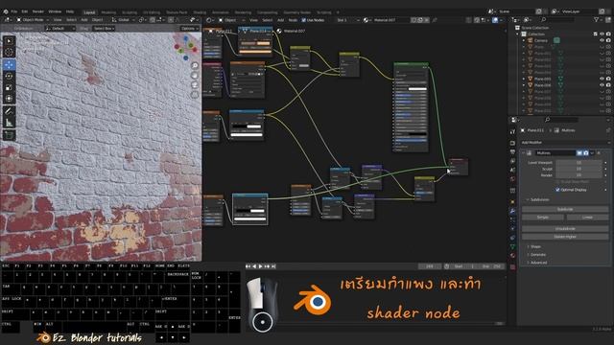The image size is (614, 345).
Task: Open the Tool properties tab
Action: 512,132
